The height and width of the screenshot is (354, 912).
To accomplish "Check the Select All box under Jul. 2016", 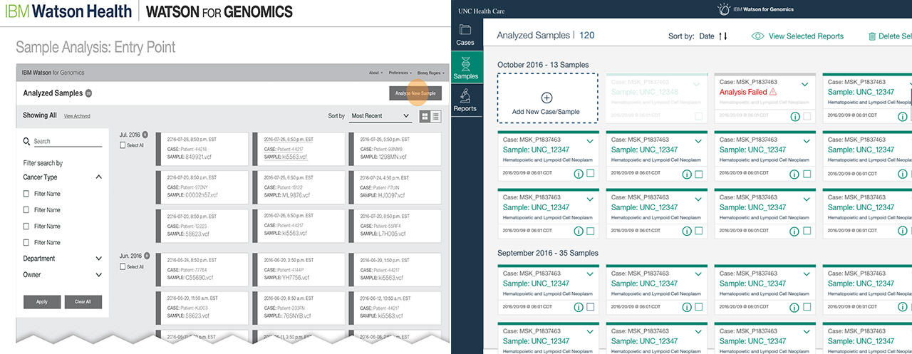I will pyautogui.click(x=123, y=145).
